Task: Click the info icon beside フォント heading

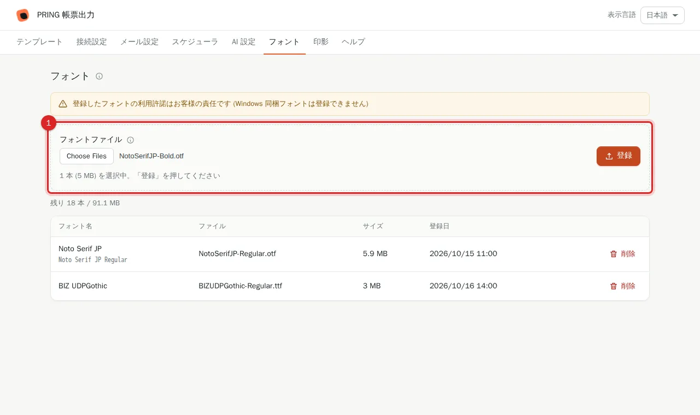Action: [x=99, y=76]
